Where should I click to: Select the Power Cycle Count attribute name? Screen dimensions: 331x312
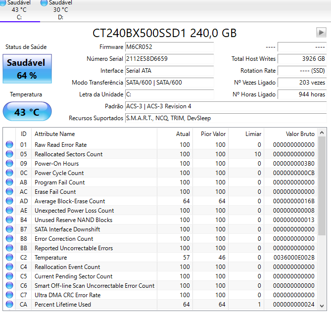point(59,173)
